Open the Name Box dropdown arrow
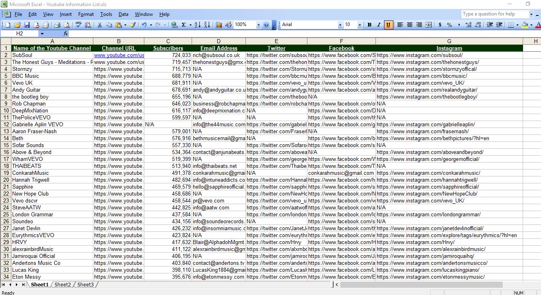 tap(42, 33)
